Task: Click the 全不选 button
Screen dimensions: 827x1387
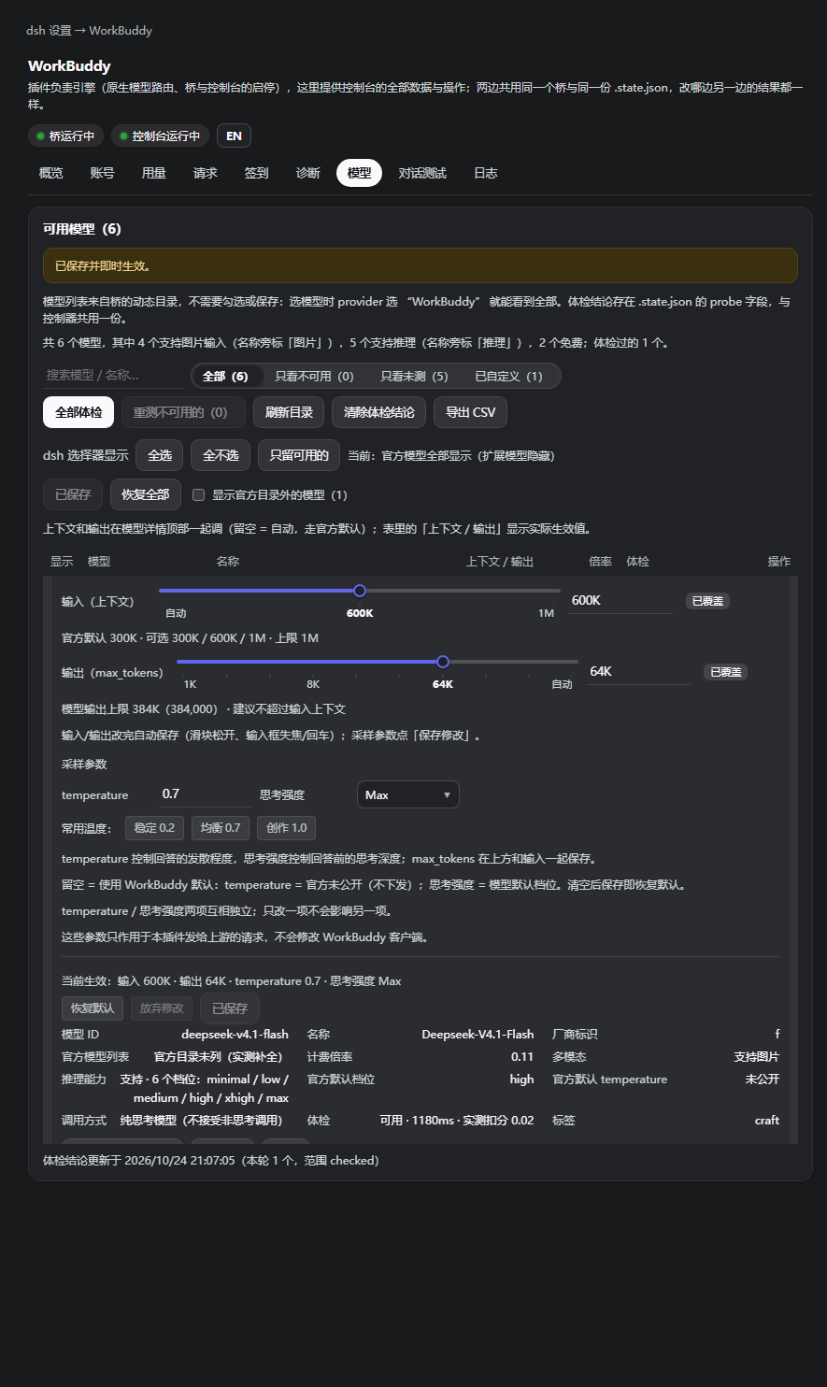Action: tap(221, 455)
